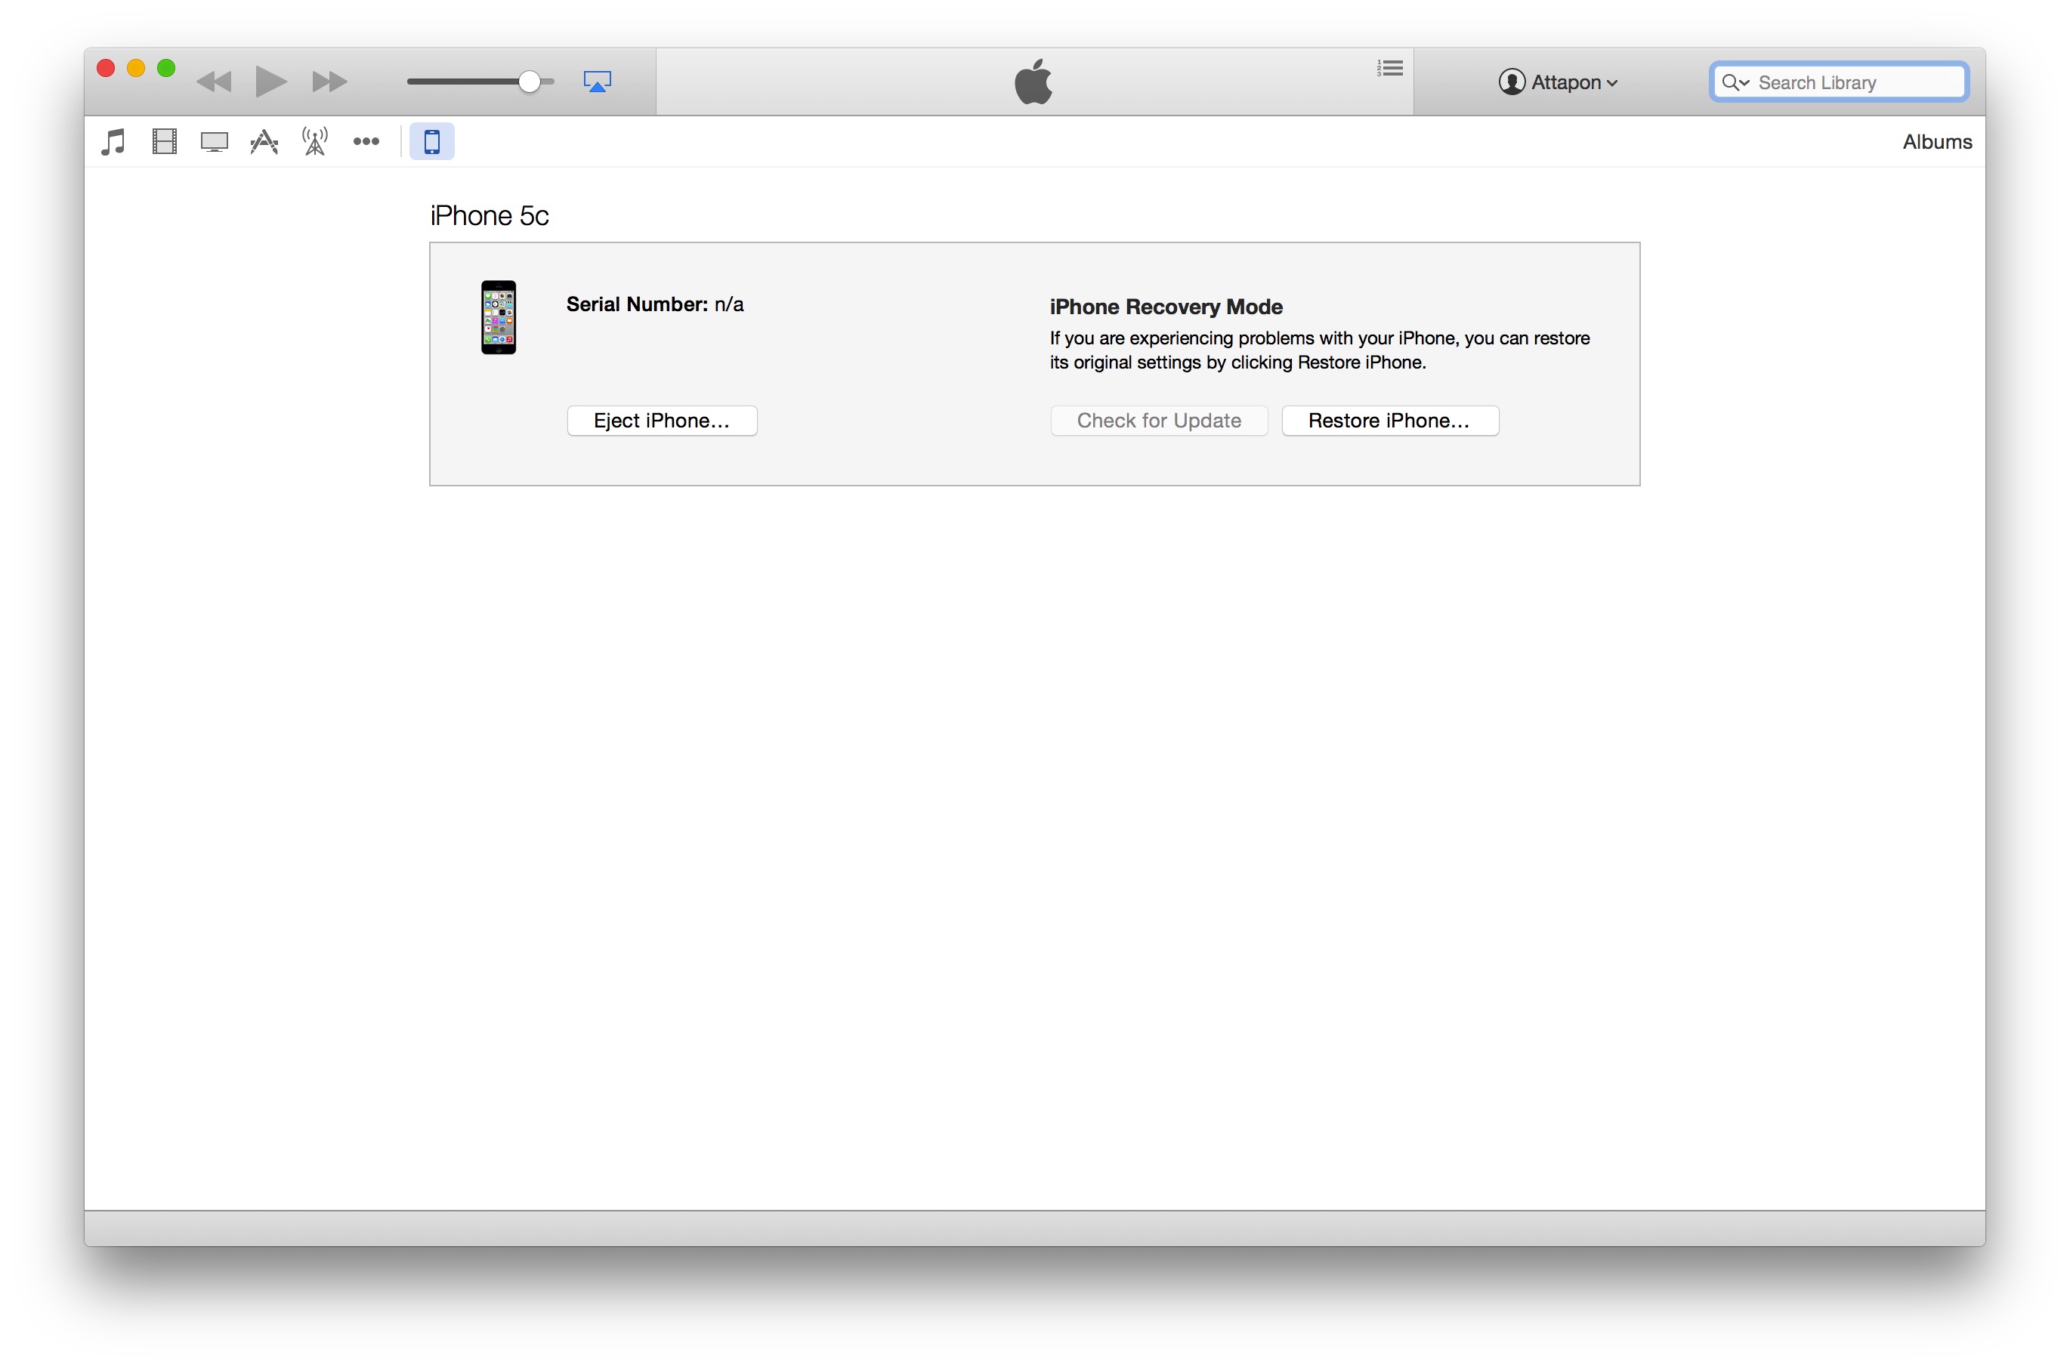Click the Apple logo in display

point(1034,81)
